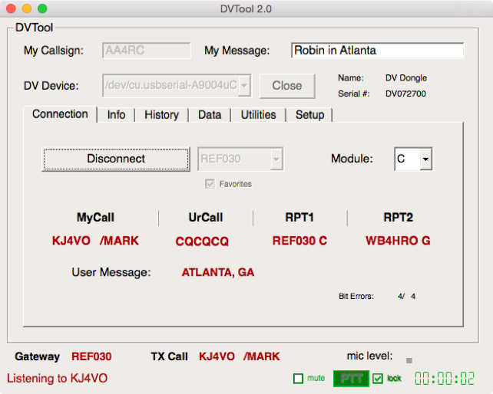
Task: Open the DV Device serial port dropdown
Action: pyautogui.click(x=176, y=85)
